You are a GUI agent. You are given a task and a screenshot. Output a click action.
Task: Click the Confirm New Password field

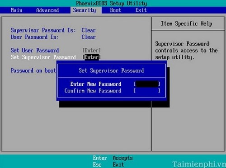click(x=147, y=91)
